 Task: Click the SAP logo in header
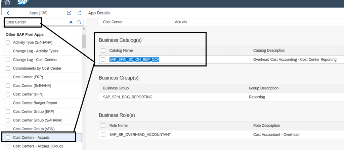(x=24, y=2)
